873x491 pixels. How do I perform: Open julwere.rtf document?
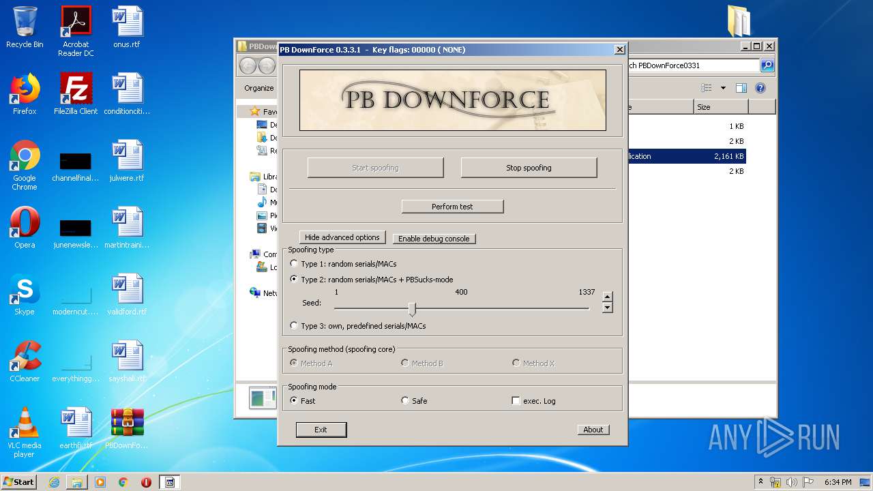coord(127,161)
